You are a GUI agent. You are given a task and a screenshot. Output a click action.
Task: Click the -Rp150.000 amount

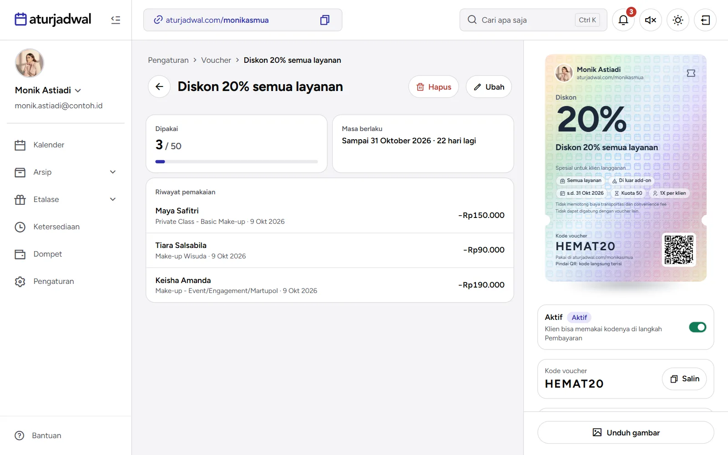pyautogui.click(x=481, y=215)
